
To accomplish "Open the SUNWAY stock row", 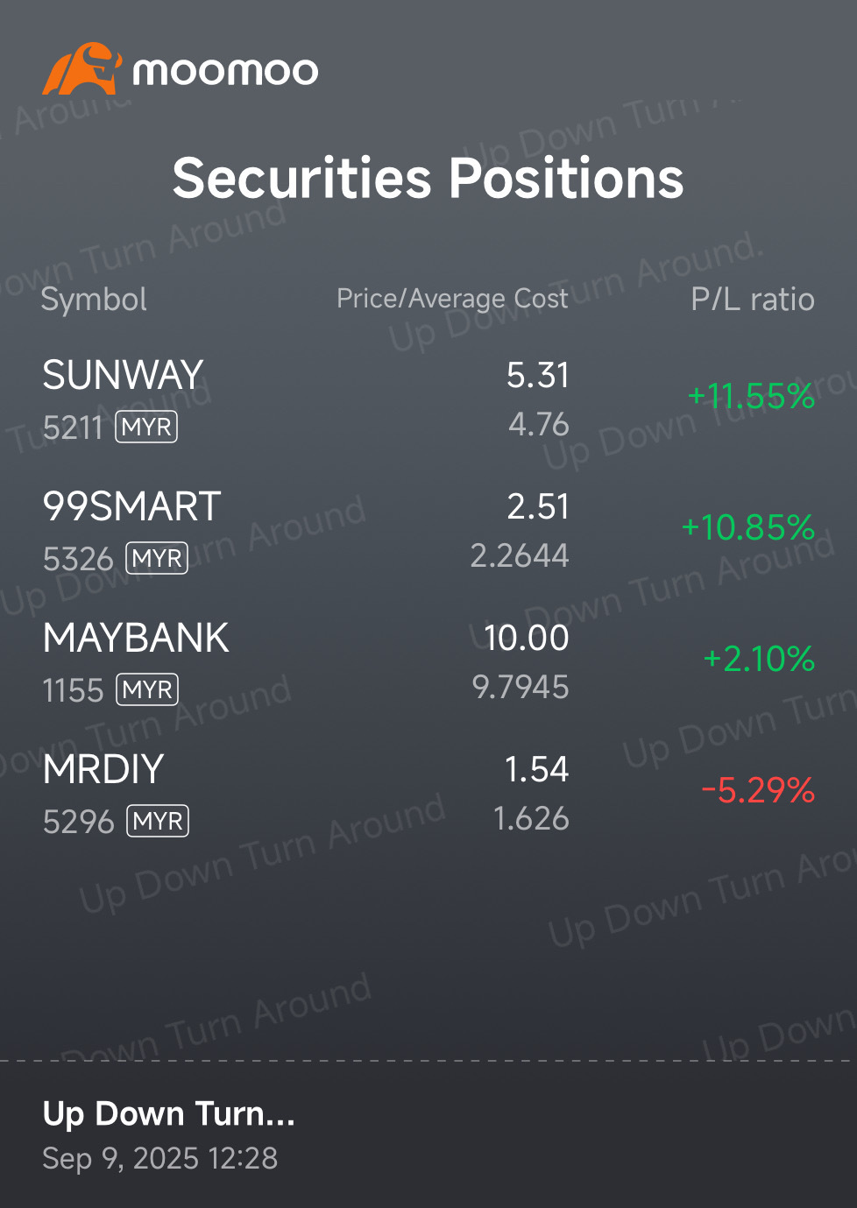I will (x=428, y=399).
